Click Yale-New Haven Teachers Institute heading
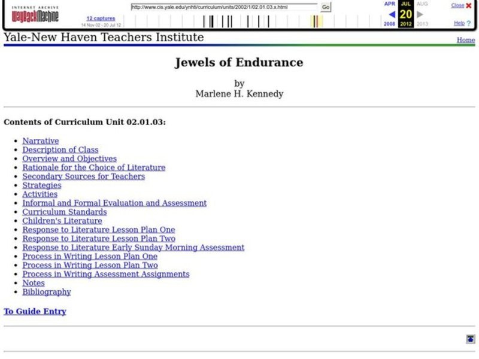This screenshot has width=479, height=359. pyautogui.click(x=104, y=37)
